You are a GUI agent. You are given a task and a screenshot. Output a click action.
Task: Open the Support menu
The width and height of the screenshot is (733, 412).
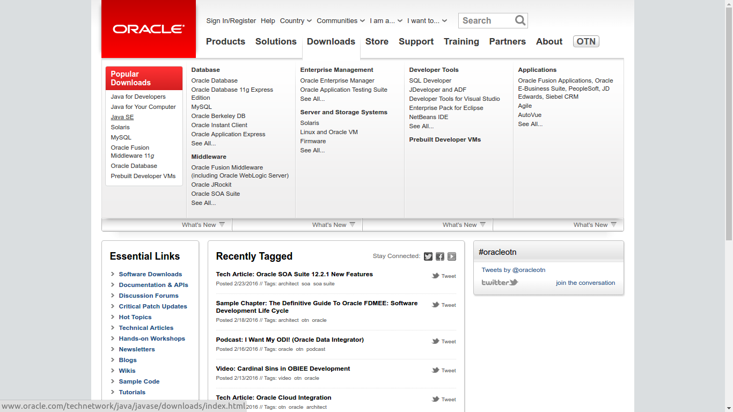416,41
